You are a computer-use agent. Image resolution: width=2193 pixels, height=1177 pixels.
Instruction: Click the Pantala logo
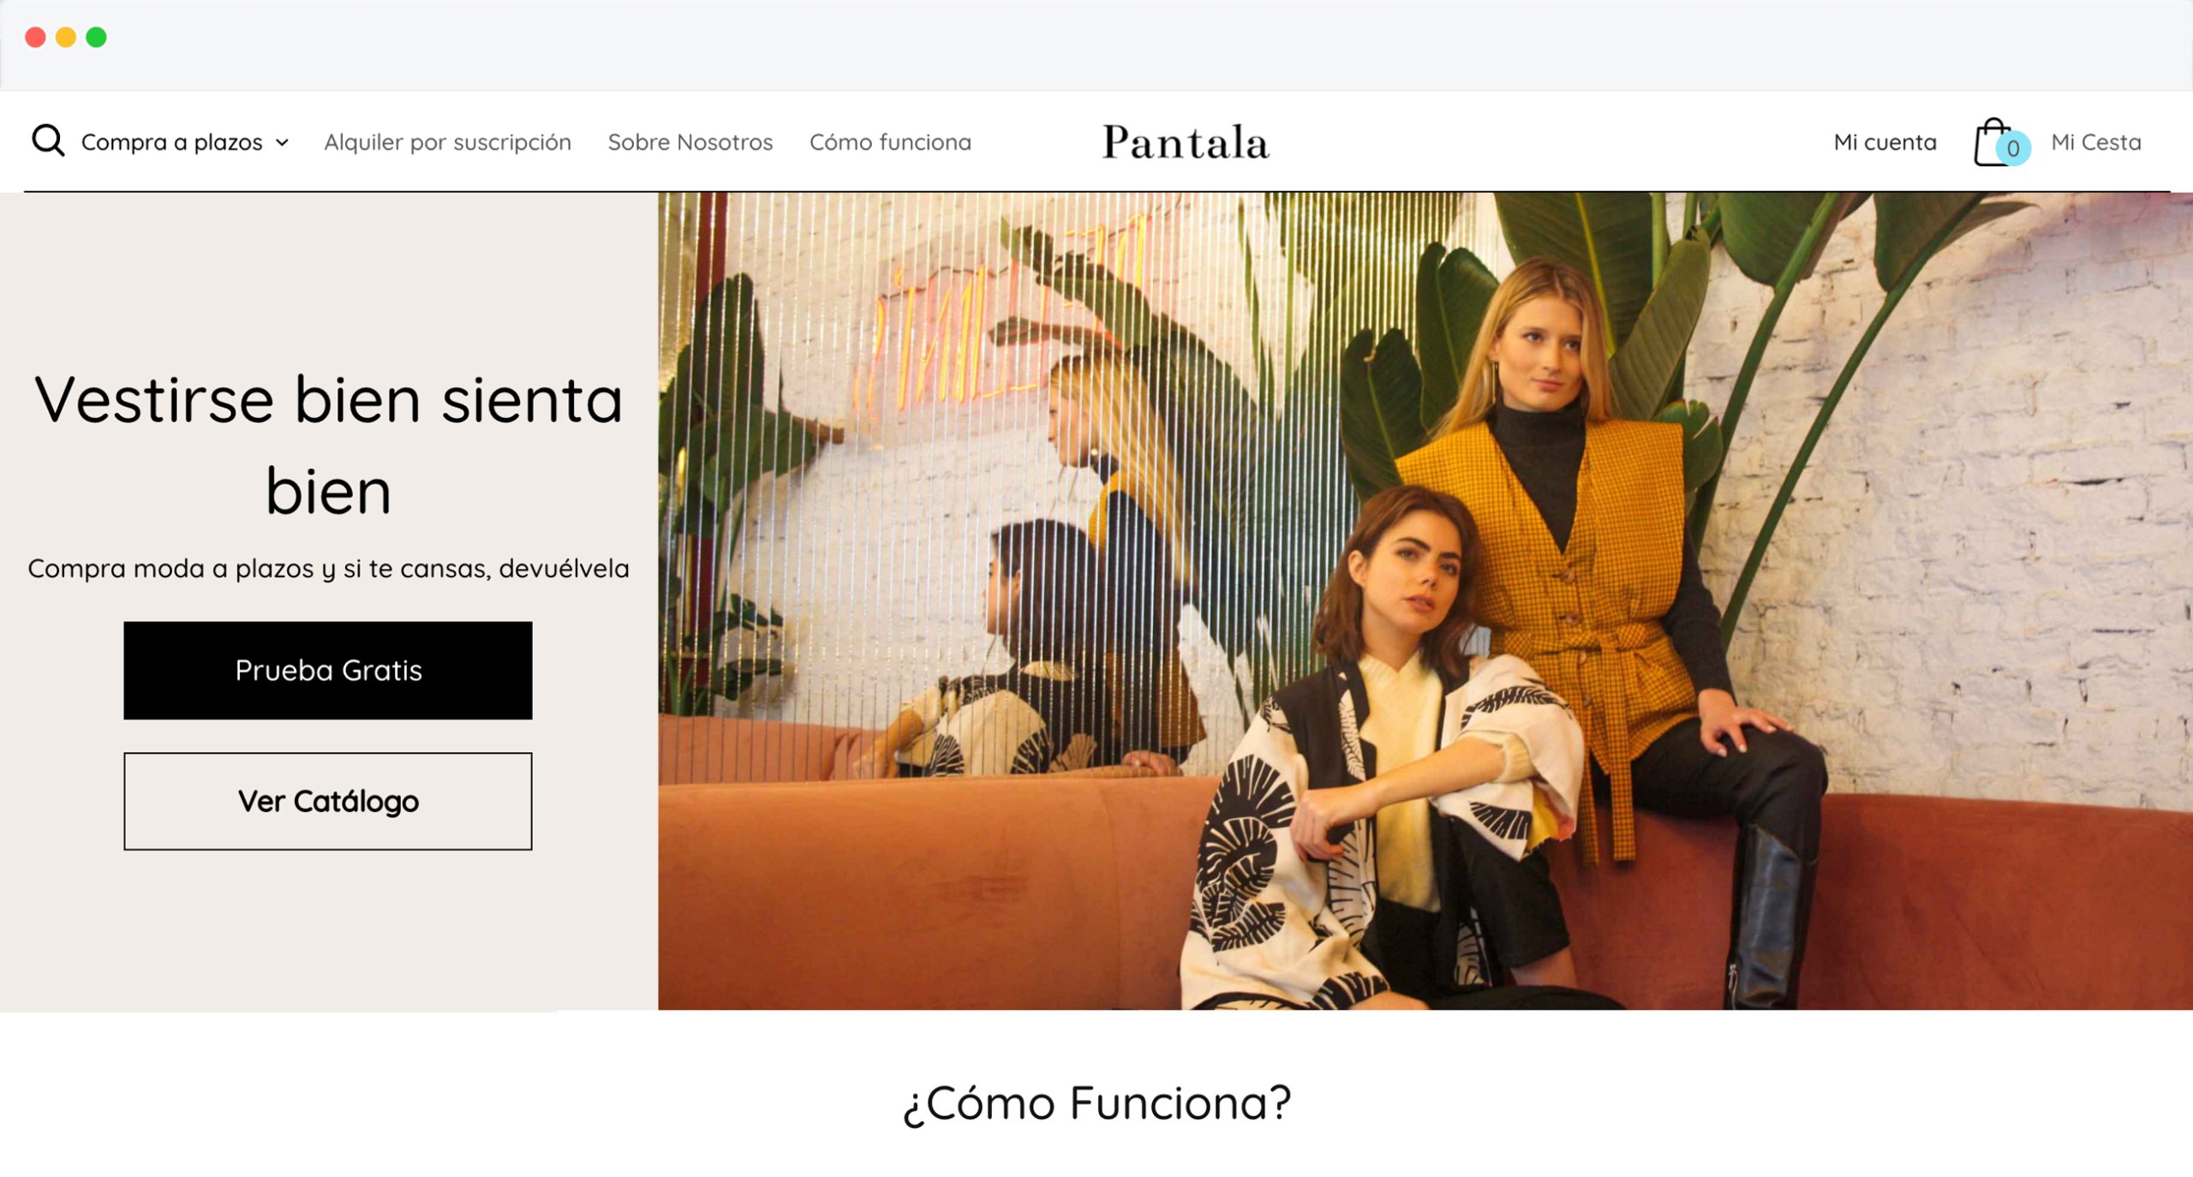pyautogui.click(x=1186, y=142)
